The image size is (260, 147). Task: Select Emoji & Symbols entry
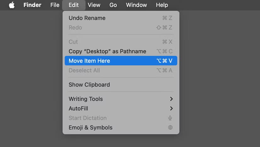(x=121, y=128)
